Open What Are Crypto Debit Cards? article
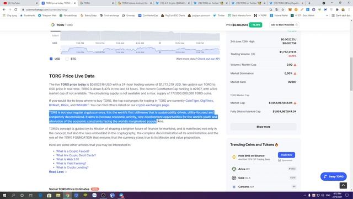 76,155
